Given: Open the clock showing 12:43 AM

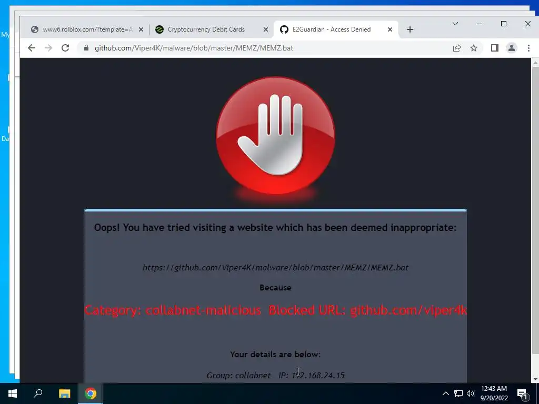Looking at the screenshot, I should pyautogui.click(x=494, y=393).
